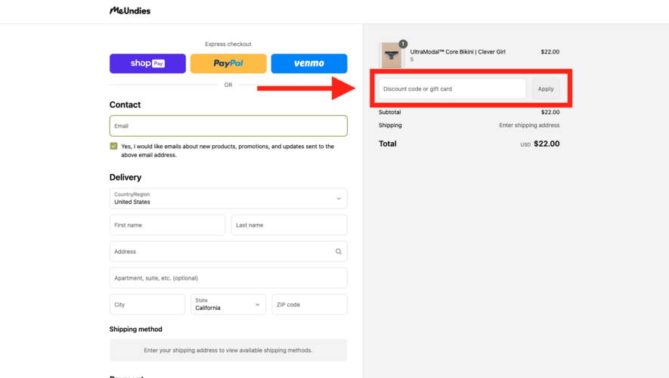Focus the First name field

(167, 225)
